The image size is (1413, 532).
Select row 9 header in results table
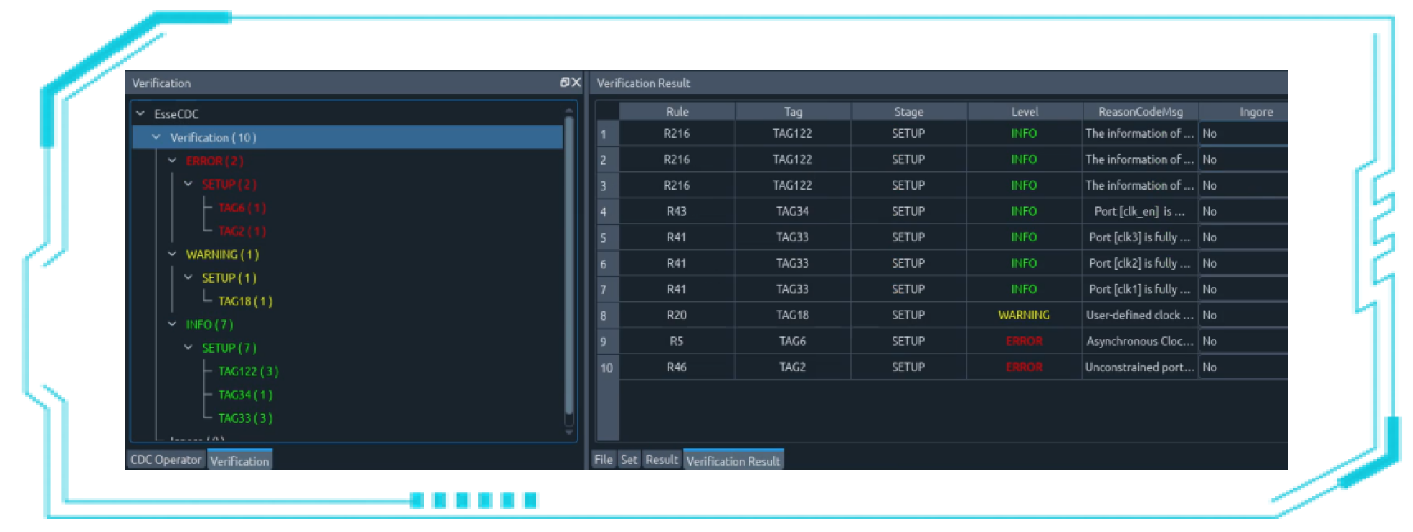606,341
